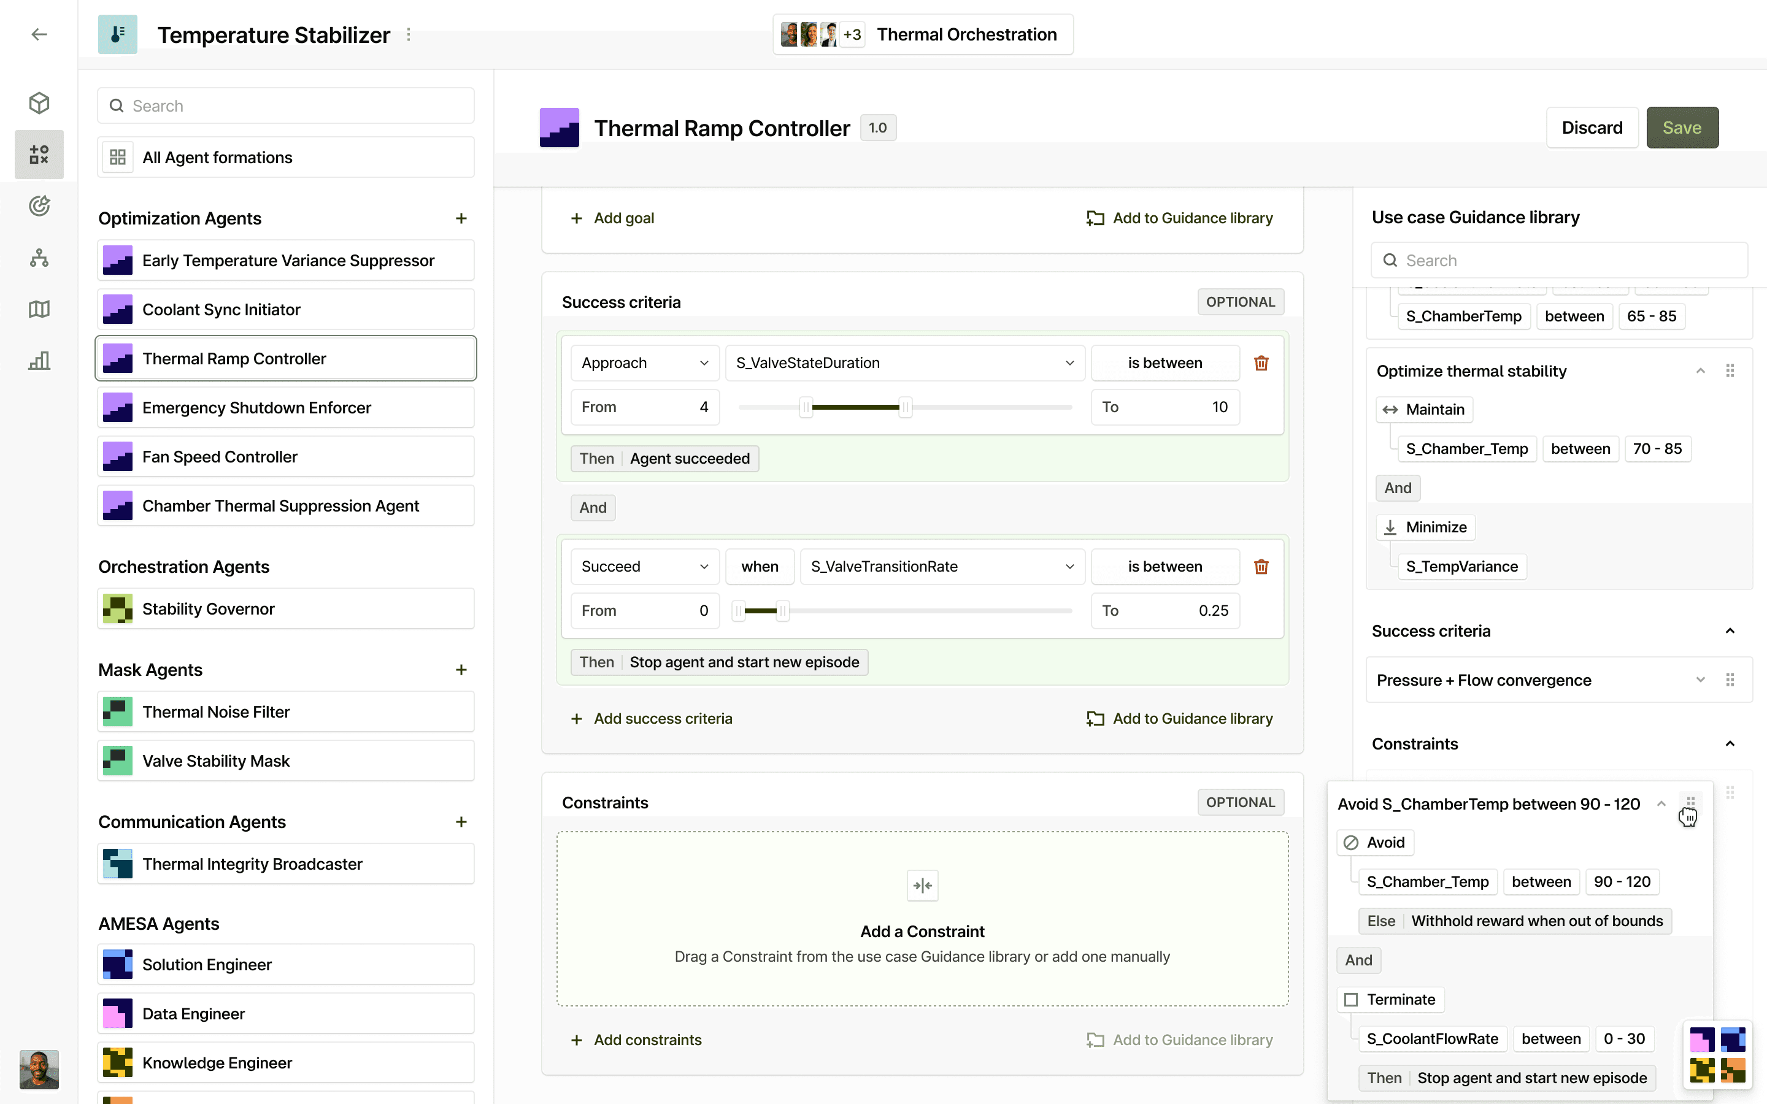
Task: Open the map view from the sidebar
Action: tap(39, 309)
